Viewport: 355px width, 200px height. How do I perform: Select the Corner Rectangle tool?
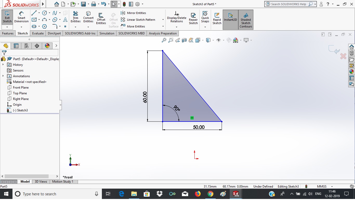point(34,20)
